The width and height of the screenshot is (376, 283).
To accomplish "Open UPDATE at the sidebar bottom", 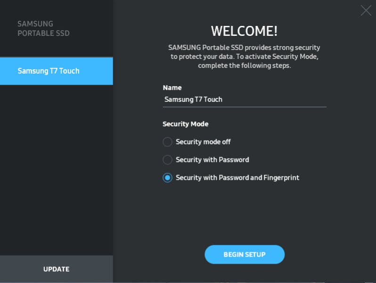I will (56, 269).
